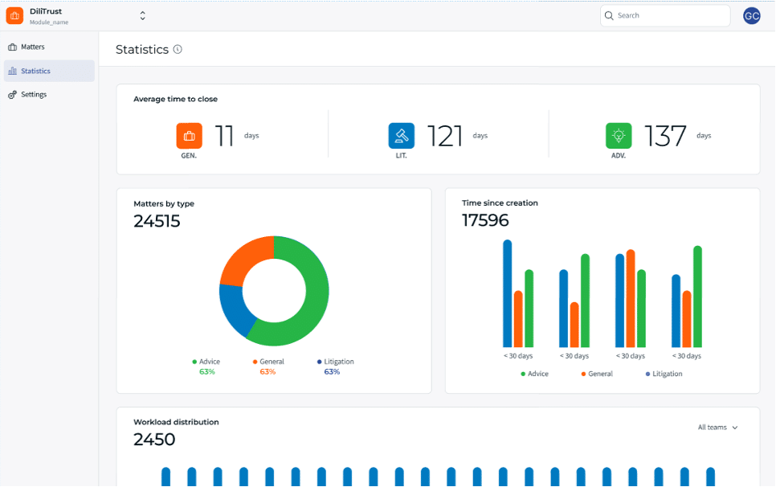The image size is (776, 487).
Task: Select Statistics in the sidebar
Action: point(49,71)
